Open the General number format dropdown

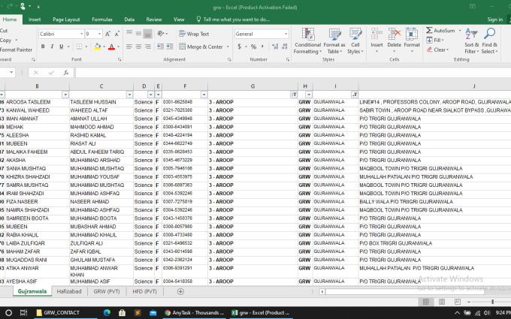click(x=286, y=34)
